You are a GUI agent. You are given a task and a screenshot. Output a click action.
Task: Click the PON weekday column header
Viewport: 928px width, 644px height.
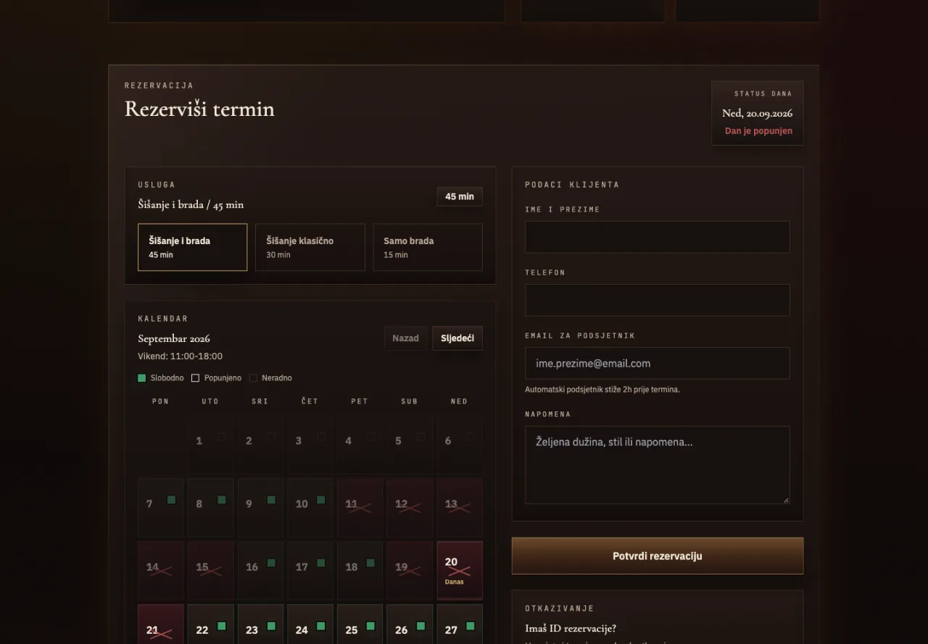tap(161, 401)
